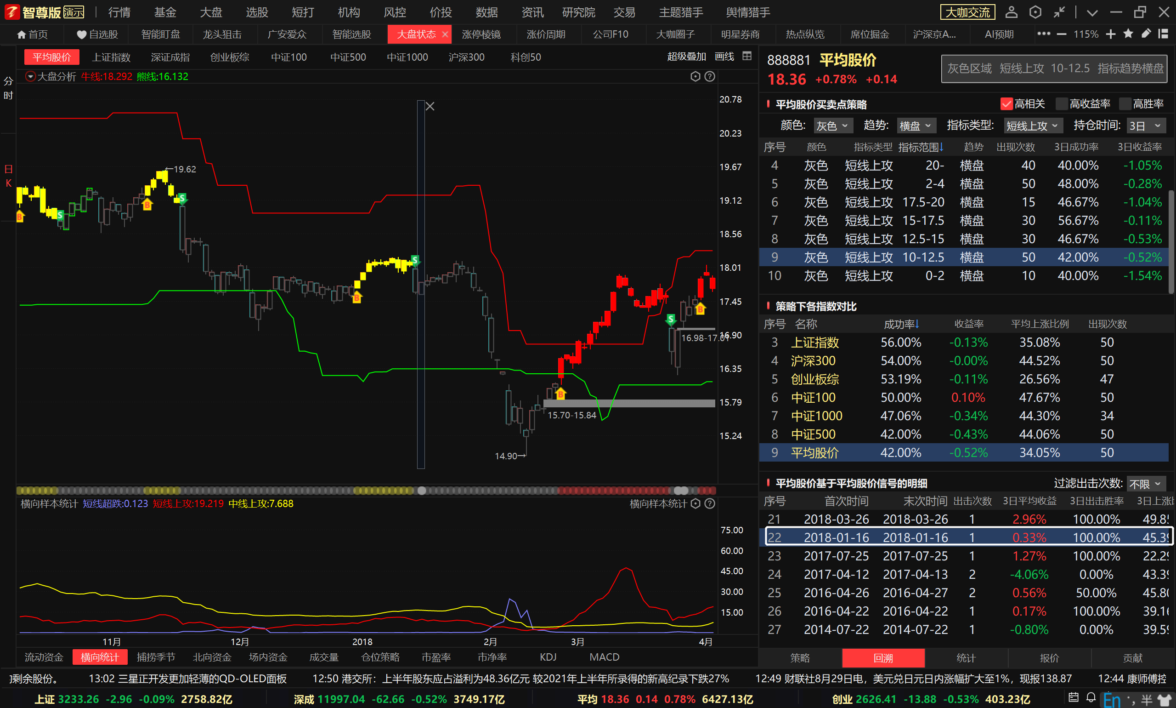Click the white marker on chart timeline bar
Screen dimensions: 1176x708
[x=422, y=491]
